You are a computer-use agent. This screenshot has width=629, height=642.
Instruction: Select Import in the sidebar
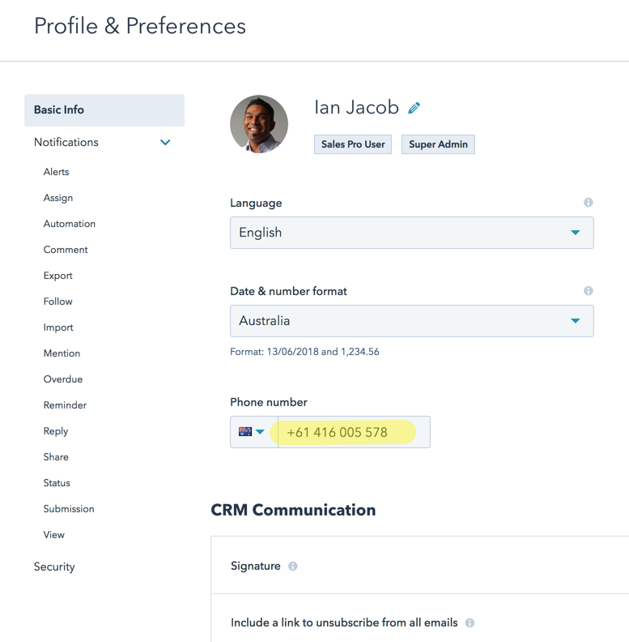[58, 327]
